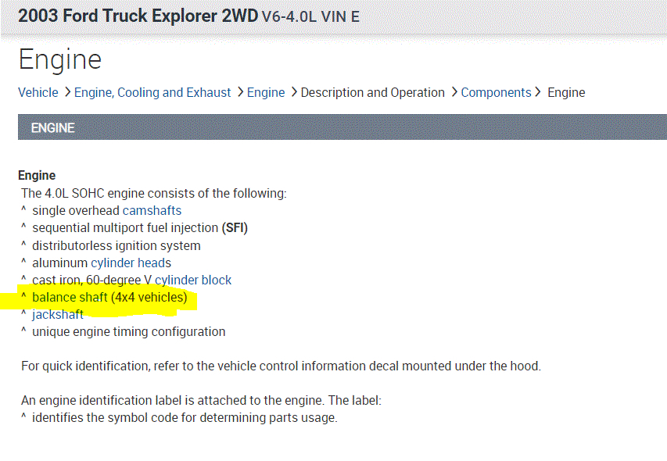Click the V6-4.0L VIN E engine label
667x461 pixels.
point(310,16)
